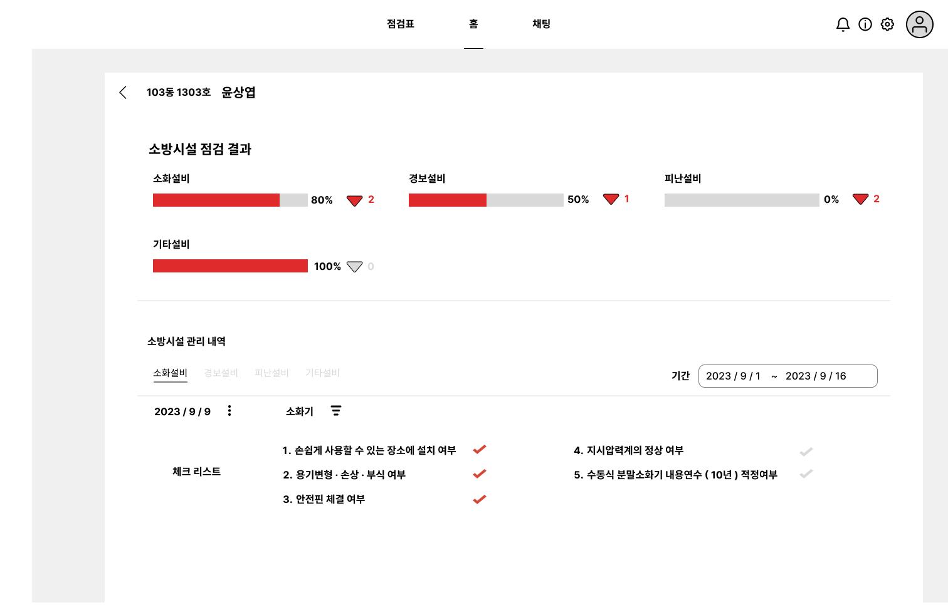
Task: Go back with the left arrow
Action: [123, 93]
